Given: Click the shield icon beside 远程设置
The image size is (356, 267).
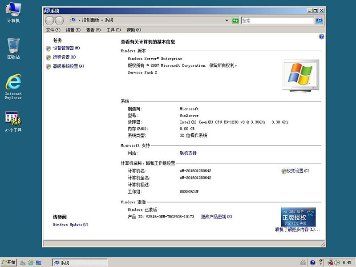Looking at the screenshot, I should (48, 57).
